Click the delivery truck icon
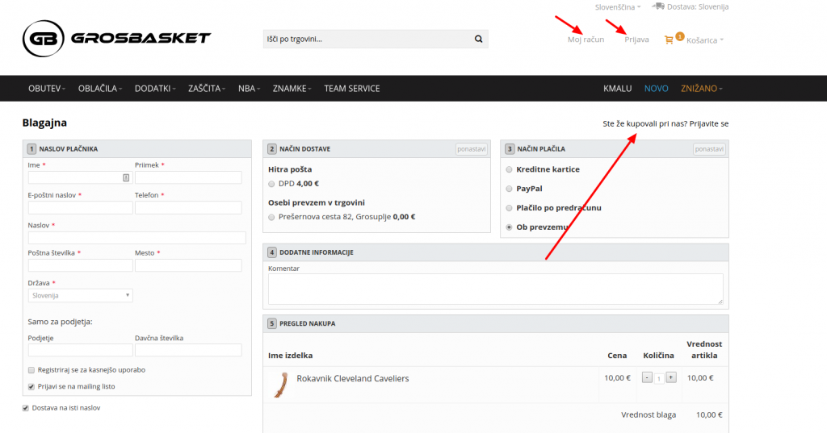This screenshot has width=827, height=433. coord(659,6)
